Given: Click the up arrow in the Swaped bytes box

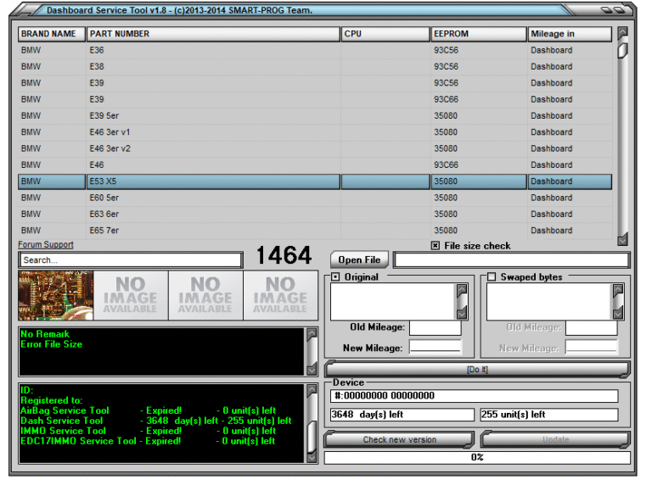Looking at the screenshot, I should pos(618,290).
